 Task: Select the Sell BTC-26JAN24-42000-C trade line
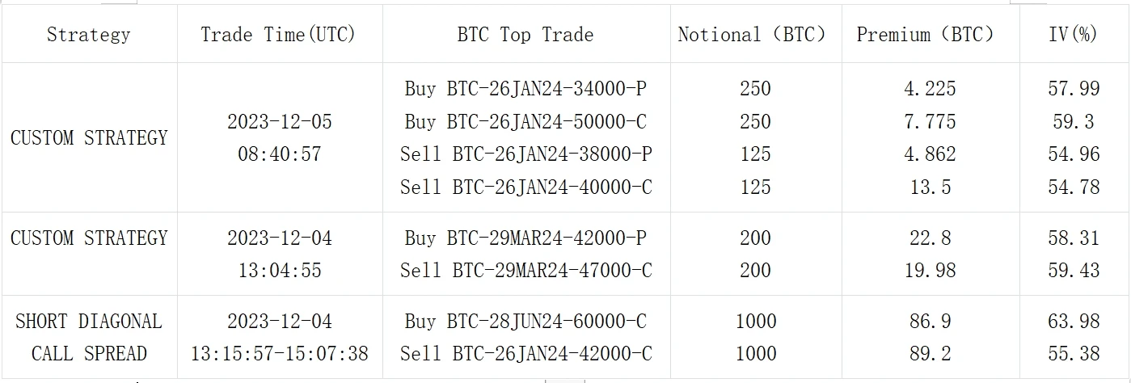525,353
